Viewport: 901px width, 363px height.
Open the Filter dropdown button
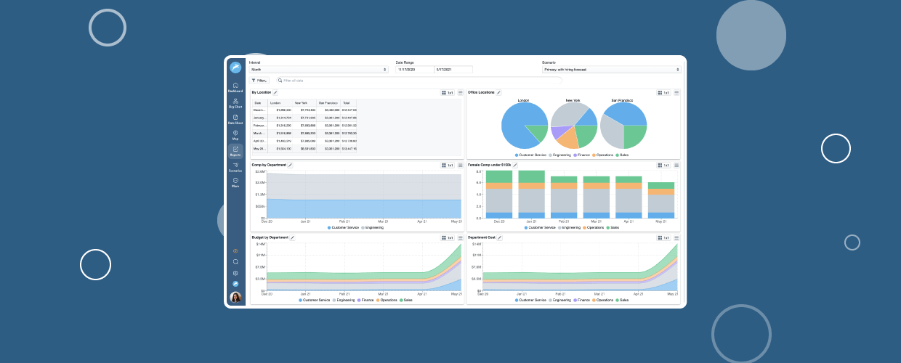pyautogui.click(x=259, y=81)
